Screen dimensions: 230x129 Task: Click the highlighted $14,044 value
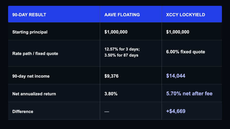(176, 76)
